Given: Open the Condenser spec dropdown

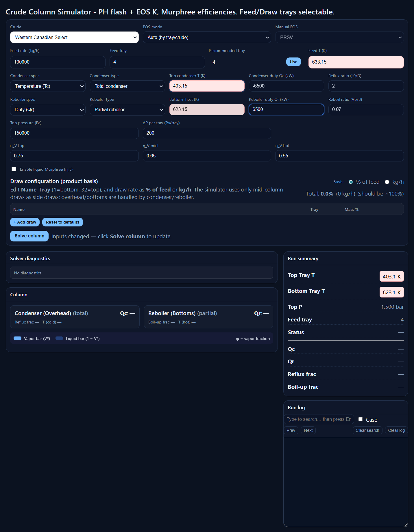Looking at the screenshot, I should 48,86.
